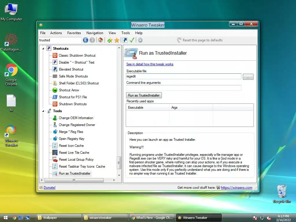
Task: Open the Tools menu
Action: click(x=125, y=33)
